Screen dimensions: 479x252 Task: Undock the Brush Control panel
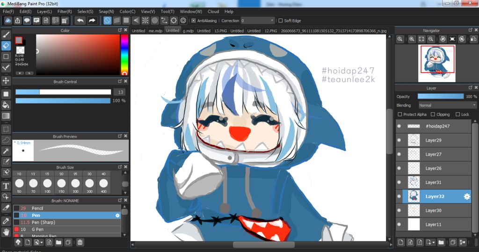(120, 81)
